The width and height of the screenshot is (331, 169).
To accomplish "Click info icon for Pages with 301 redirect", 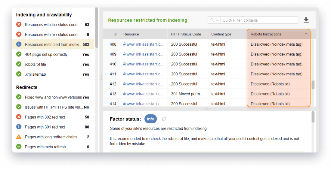I will pos(19,127).
